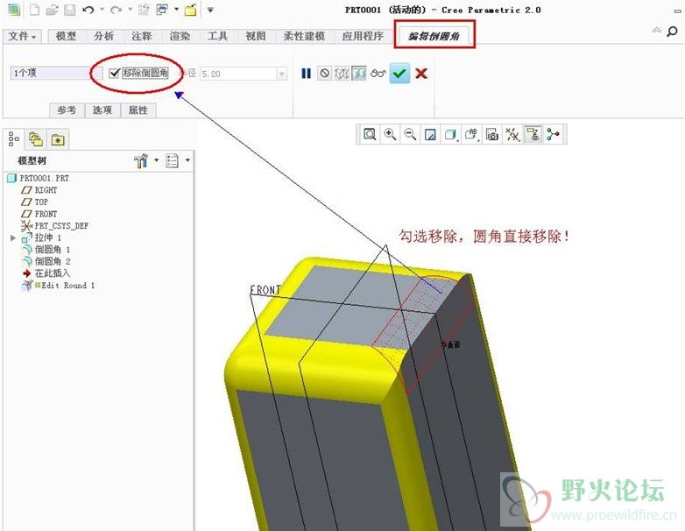
Task: Zoom in on the graphics view
Action: tap(390, 134)
